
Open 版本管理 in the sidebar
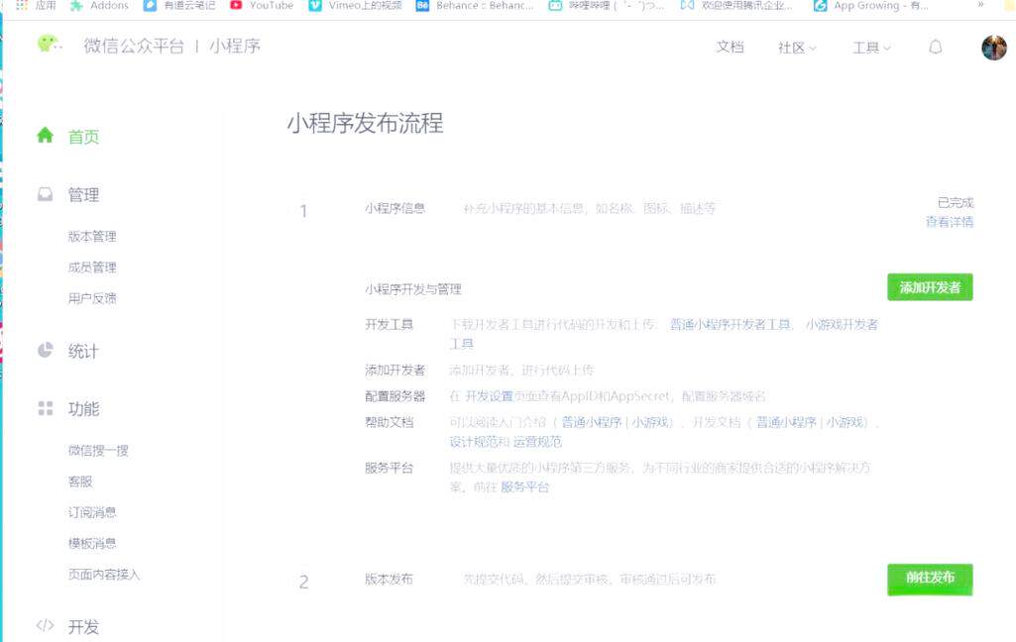point(92,237)
